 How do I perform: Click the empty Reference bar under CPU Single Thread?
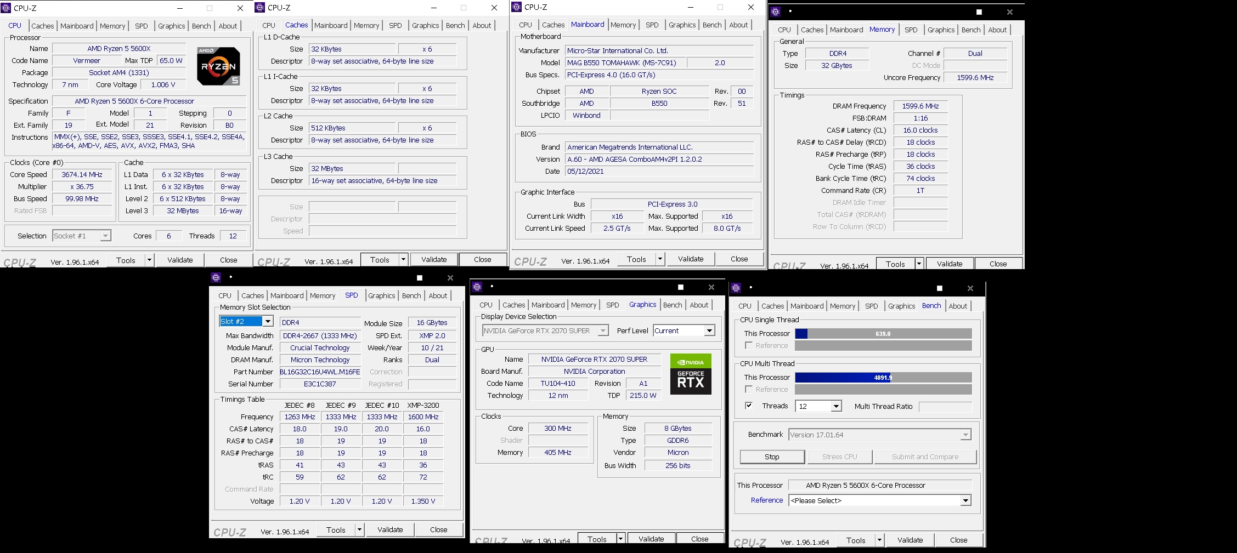tap(883, 346)
